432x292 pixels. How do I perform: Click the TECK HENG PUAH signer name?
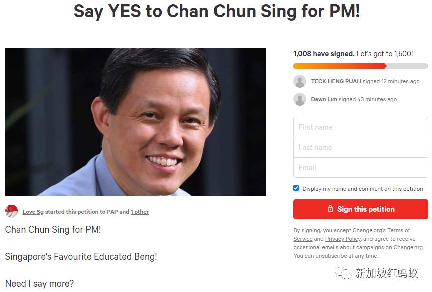336,81
